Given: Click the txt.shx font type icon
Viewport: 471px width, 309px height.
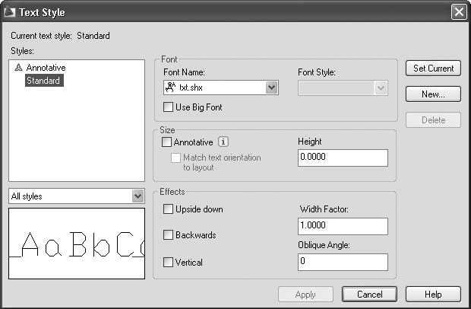Looking at the screenshot, I should 171,88.
